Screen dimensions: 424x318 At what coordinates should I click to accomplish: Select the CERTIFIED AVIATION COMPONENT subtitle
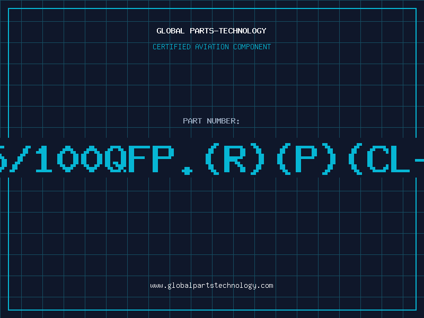coord(211,47)
